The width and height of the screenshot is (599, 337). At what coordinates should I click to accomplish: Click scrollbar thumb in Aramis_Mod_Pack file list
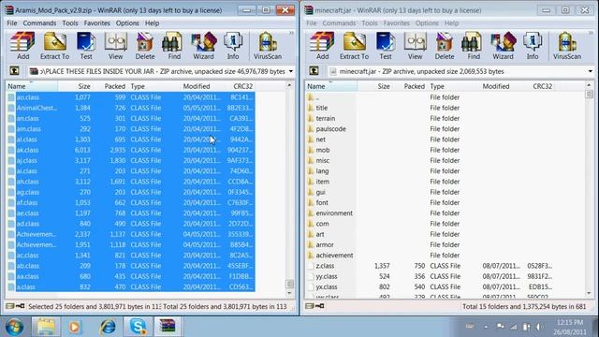coord(289,284)
